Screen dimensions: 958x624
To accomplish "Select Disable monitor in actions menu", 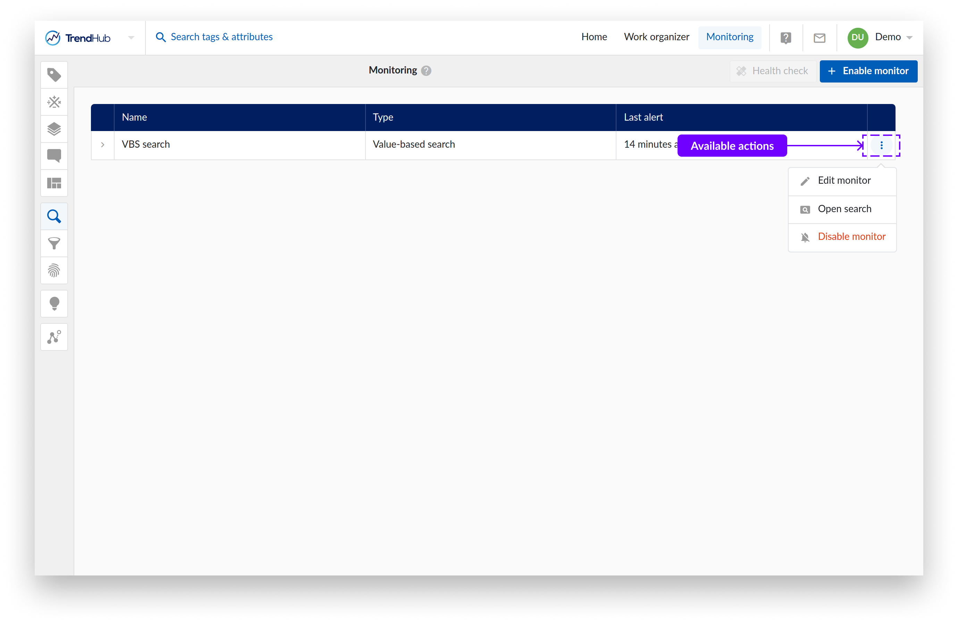I will pyautogui.click(x=851, y=237).
